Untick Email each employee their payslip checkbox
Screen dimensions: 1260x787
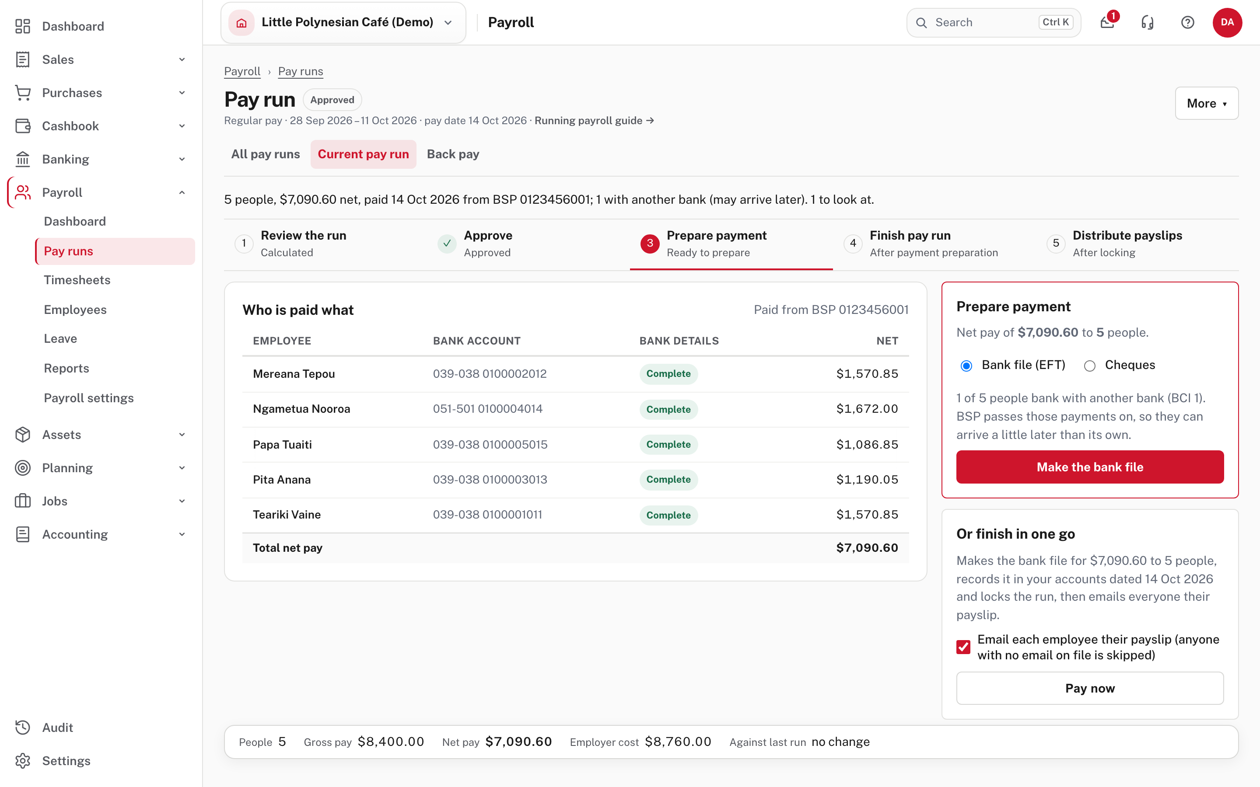point(963,647)
